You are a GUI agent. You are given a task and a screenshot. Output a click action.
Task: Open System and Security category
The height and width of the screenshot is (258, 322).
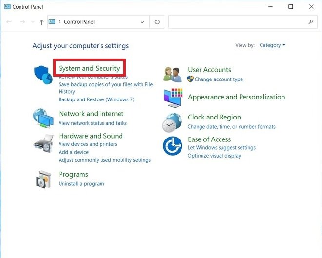tap(89, 68)
